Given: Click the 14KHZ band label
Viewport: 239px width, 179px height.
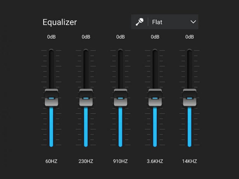Looking at the screenshot, I should 190,161.
